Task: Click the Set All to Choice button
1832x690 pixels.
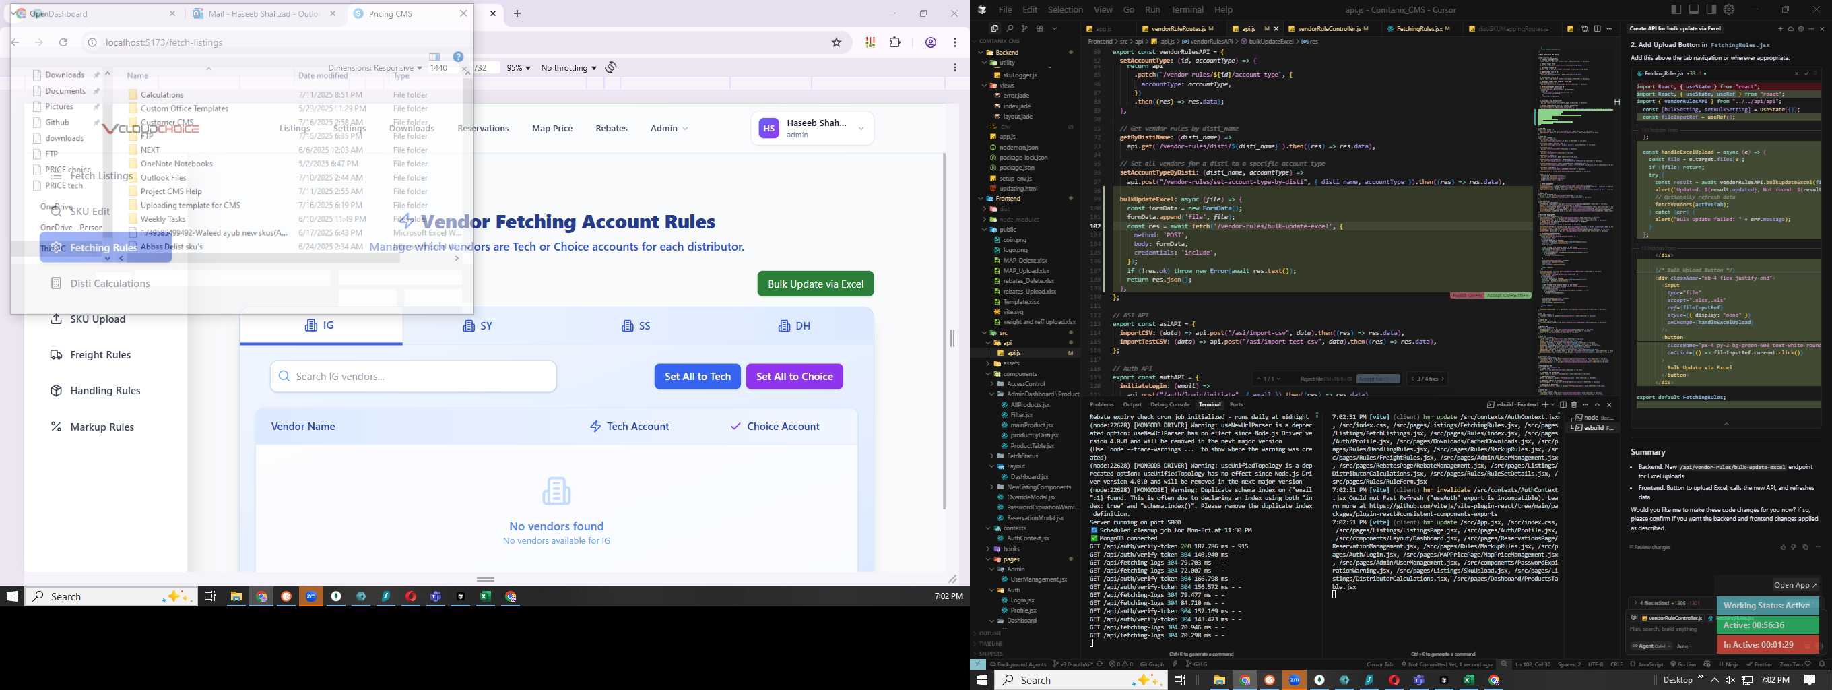Action: click(x=794, y=376)
